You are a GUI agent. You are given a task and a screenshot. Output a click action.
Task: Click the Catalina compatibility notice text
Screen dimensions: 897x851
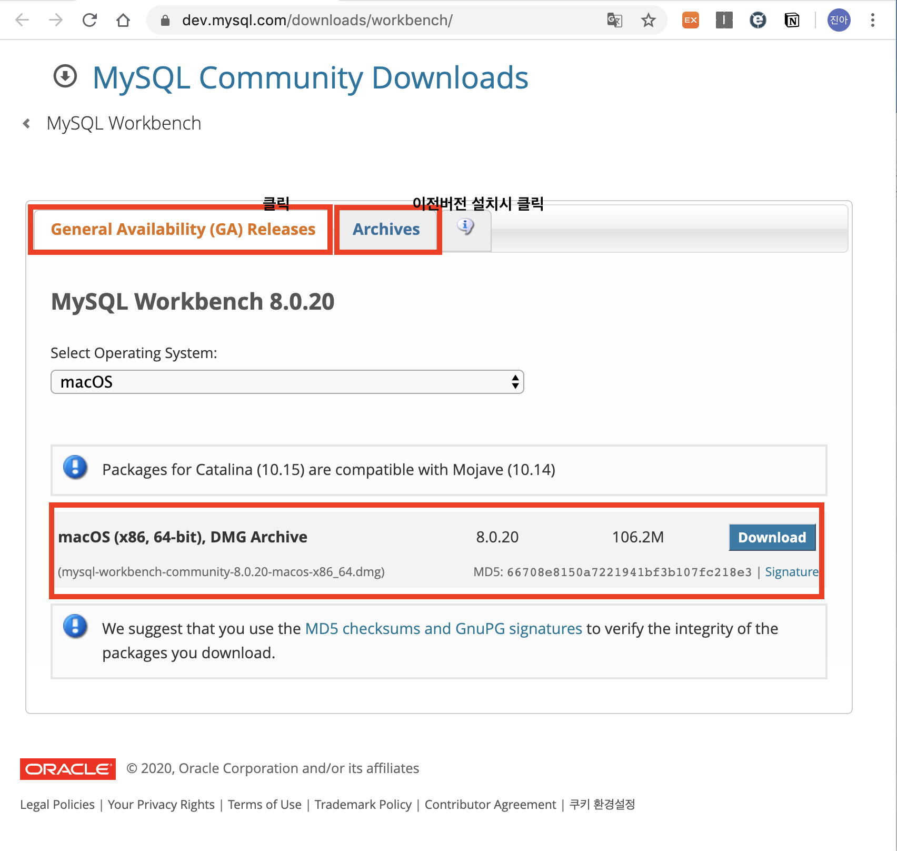[328, 470]
